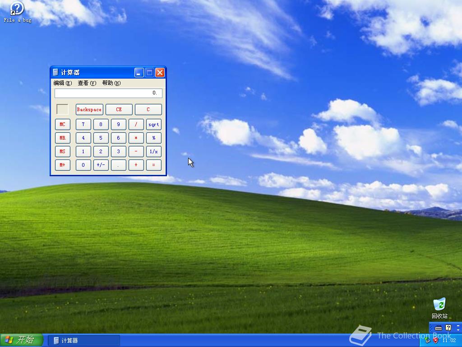This screenshot has height=347, width=462.
Task: Click the +/- sign change button
Action: (x=101, y=165)
